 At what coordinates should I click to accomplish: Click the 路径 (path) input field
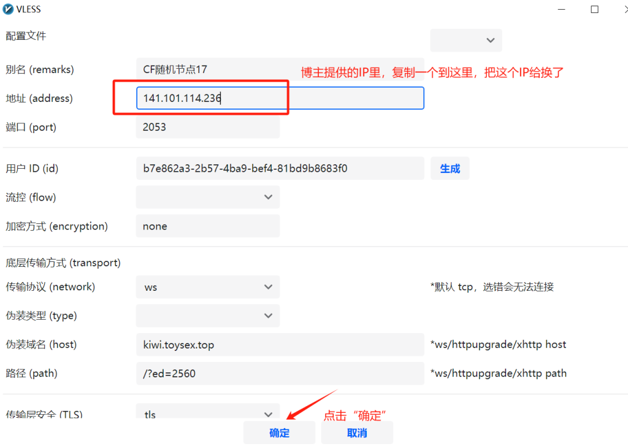pyautogui.click(x=280, y=374)
